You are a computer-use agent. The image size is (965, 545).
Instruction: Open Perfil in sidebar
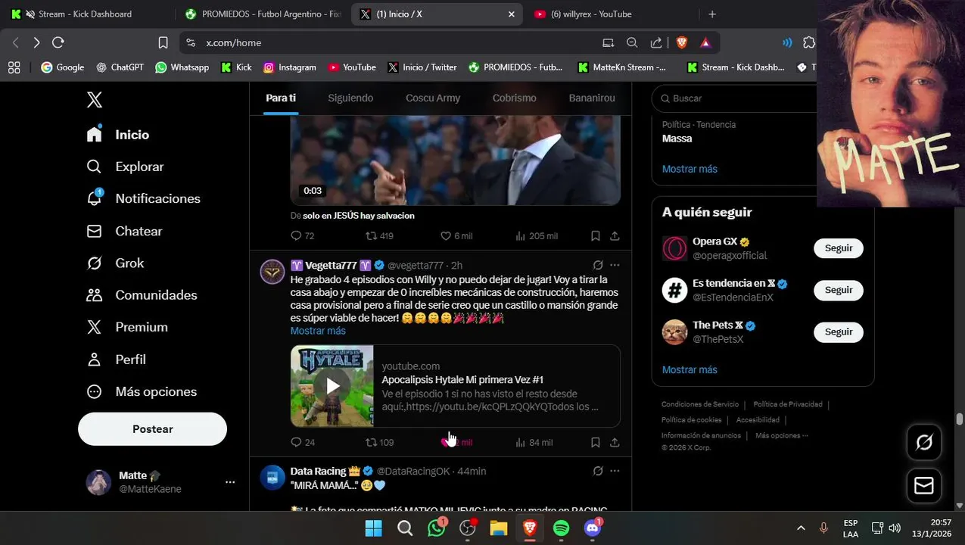(116, 360)
